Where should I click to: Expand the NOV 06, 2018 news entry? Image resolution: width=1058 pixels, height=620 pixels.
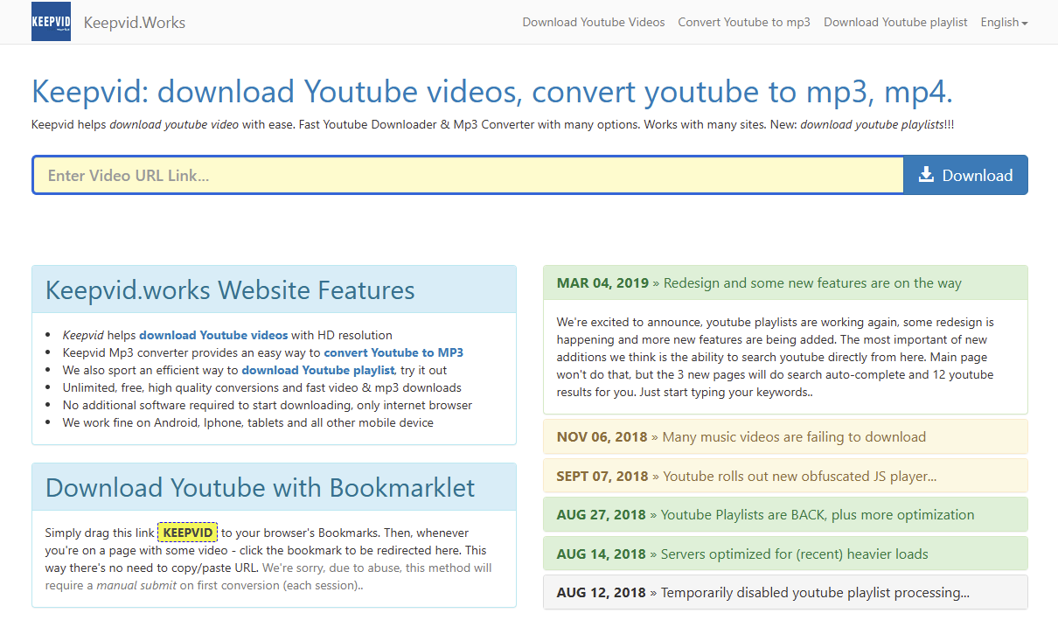785,436
